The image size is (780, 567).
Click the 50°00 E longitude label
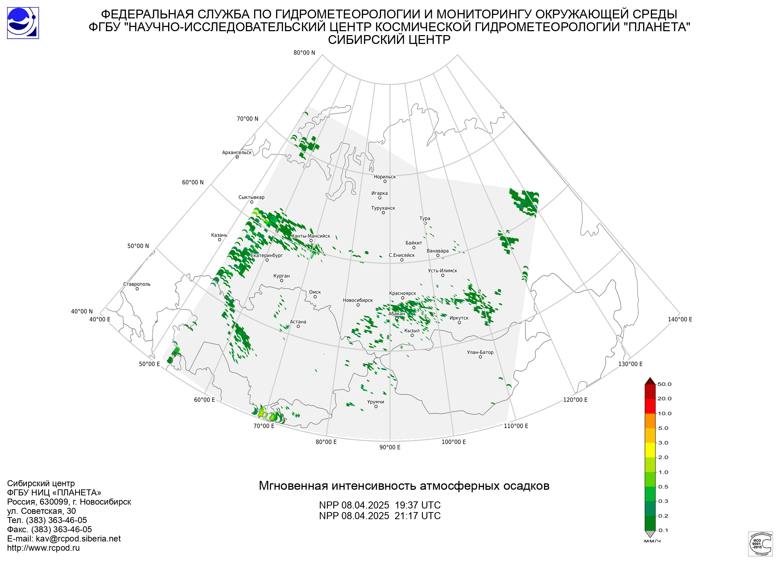coord(149,364)
